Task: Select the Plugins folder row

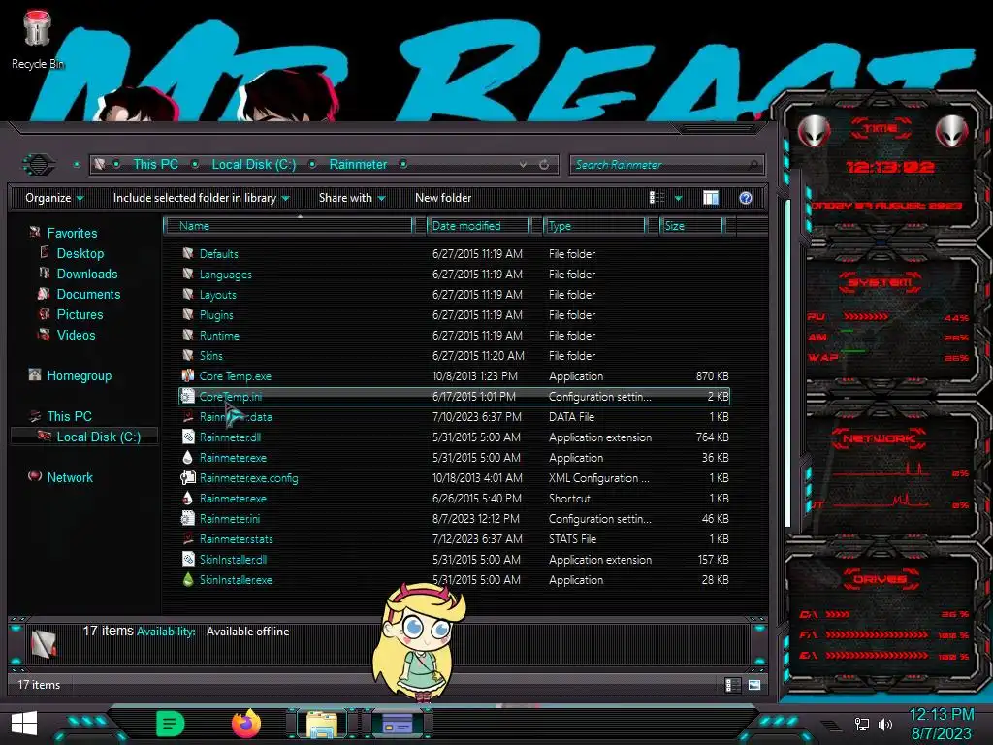Action: point(454,315)
